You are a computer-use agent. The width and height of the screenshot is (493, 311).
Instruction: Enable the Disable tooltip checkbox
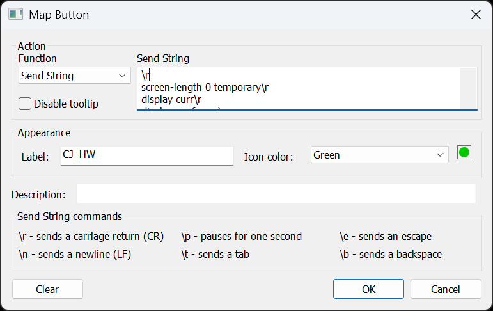(26, 104)
